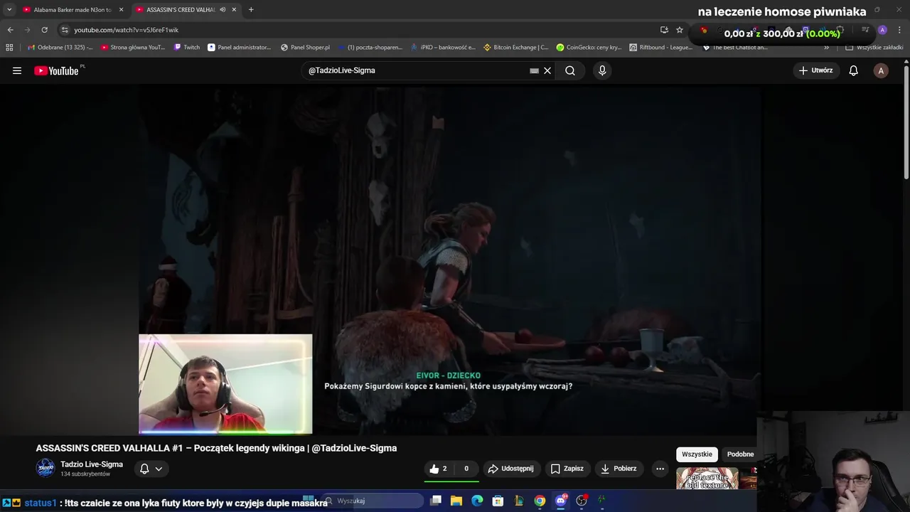Open the video more-actions three-dot menu

click(660, 469)
